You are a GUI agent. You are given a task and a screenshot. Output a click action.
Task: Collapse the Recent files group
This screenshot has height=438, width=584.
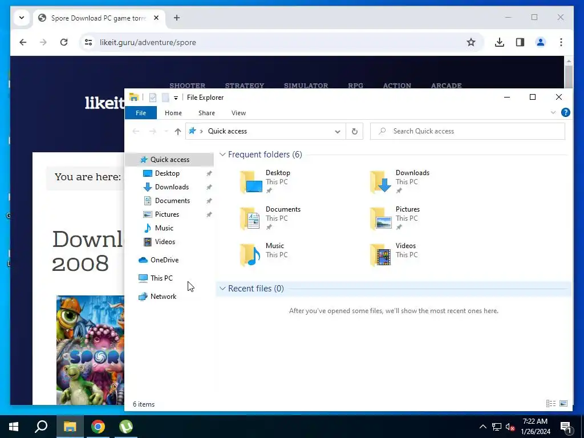[x=223, y=288]
